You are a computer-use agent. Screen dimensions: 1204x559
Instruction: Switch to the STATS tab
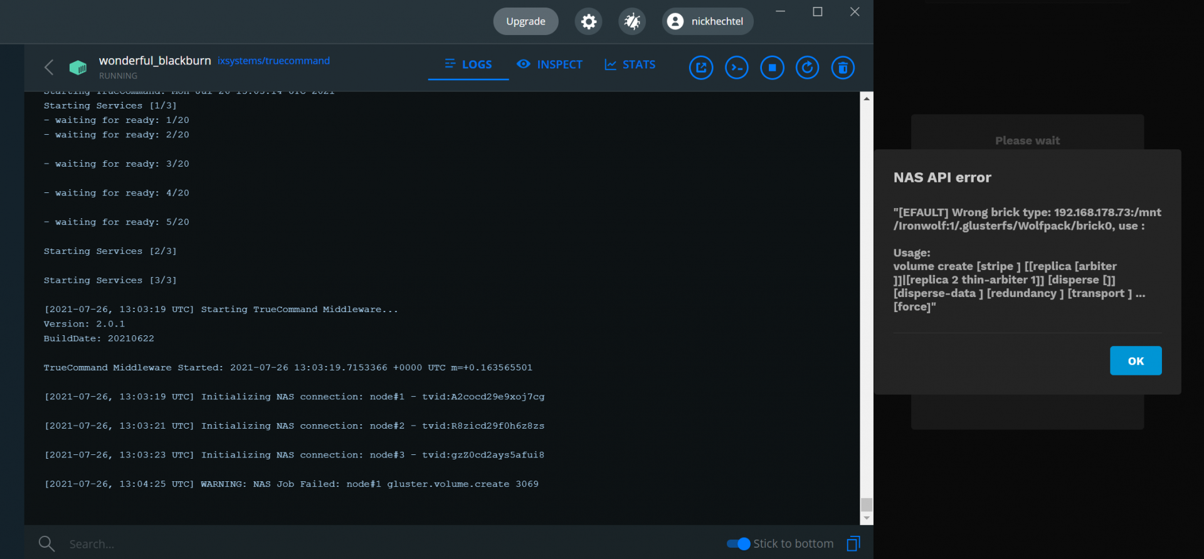coord(630,65)
